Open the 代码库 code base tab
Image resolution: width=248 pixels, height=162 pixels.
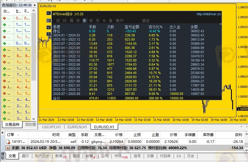[165, 156]
